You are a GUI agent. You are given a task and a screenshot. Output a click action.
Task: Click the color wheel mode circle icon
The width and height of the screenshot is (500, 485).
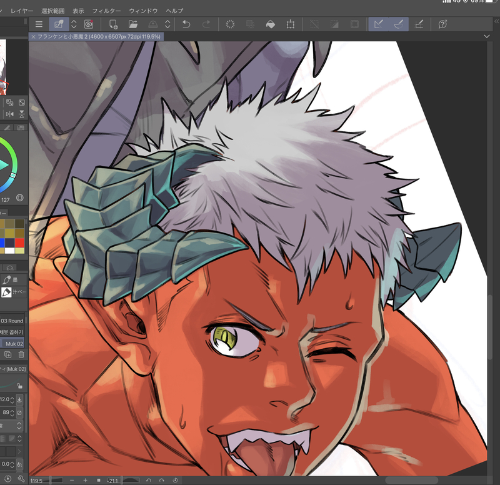(20, 197)
